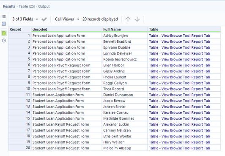This screenshot has height=156, width=225.
Task: Select record number 10 row header
Action: point(19,89)
